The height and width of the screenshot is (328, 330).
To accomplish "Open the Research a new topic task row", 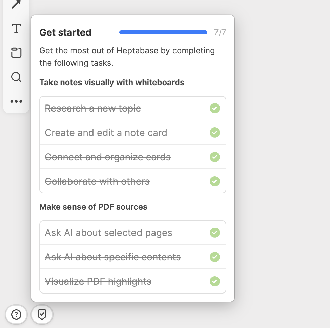I will click(x=93, y=108).
